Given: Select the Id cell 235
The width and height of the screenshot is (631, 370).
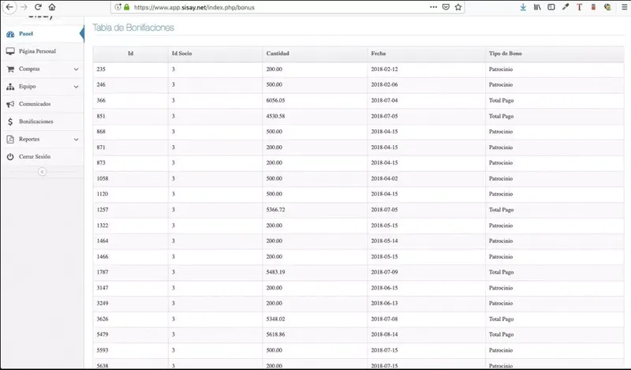Looking at the screenshot, I should (x=101, y=69).
